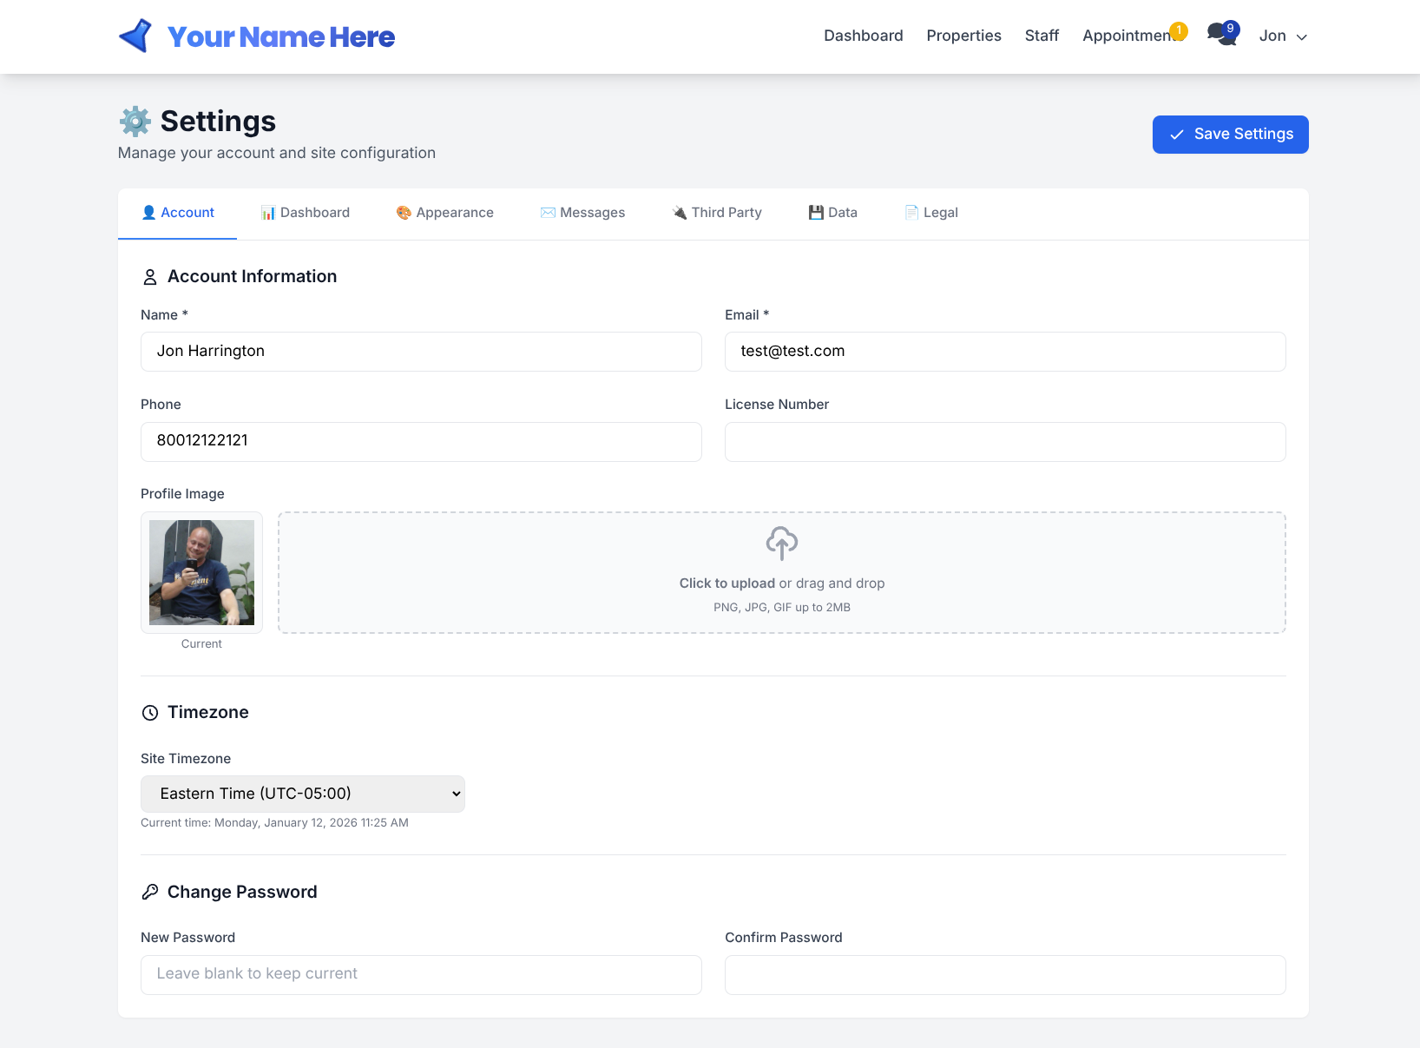Screen dimensions: 1420x1048
Task: Open the Properties menu item
Action: pyautogui.click(x=963, y=36)
